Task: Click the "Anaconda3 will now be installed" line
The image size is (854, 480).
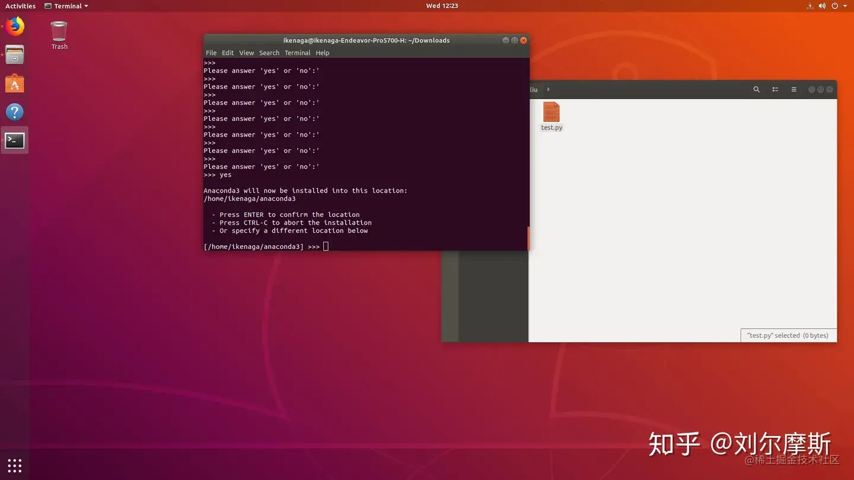Action: point(305,191)
